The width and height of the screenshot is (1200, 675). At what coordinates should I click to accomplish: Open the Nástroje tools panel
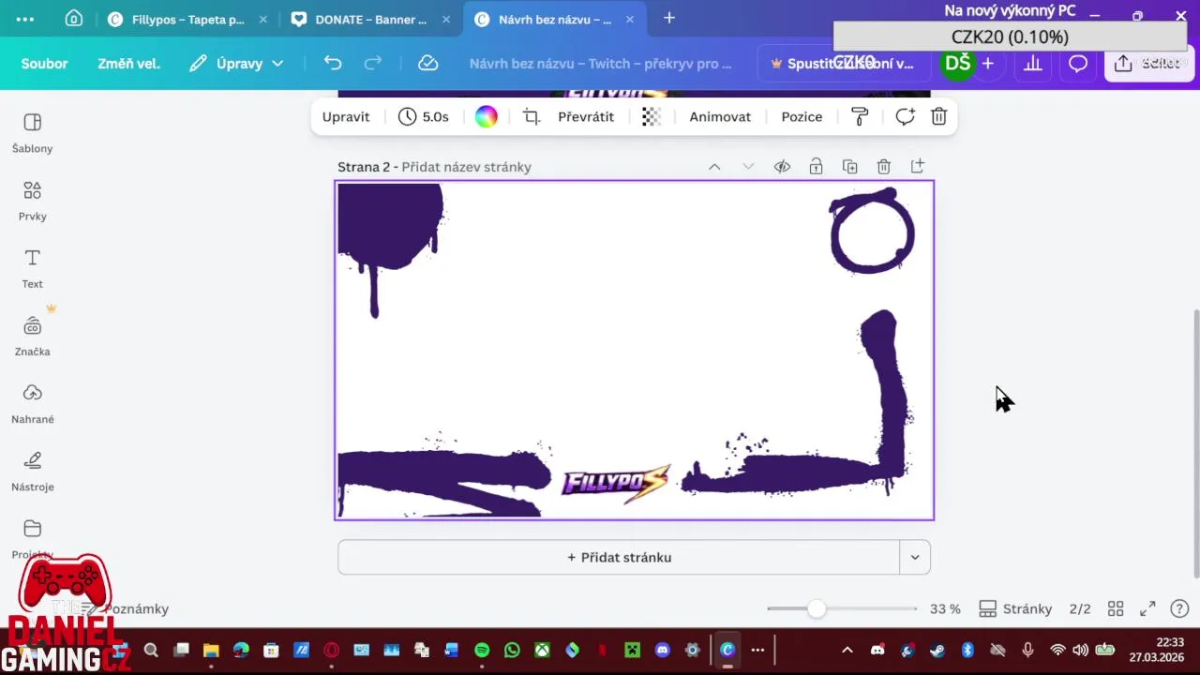(x=32, y=471)
